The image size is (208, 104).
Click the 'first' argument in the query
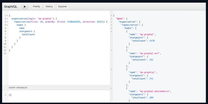coord(34,22)
